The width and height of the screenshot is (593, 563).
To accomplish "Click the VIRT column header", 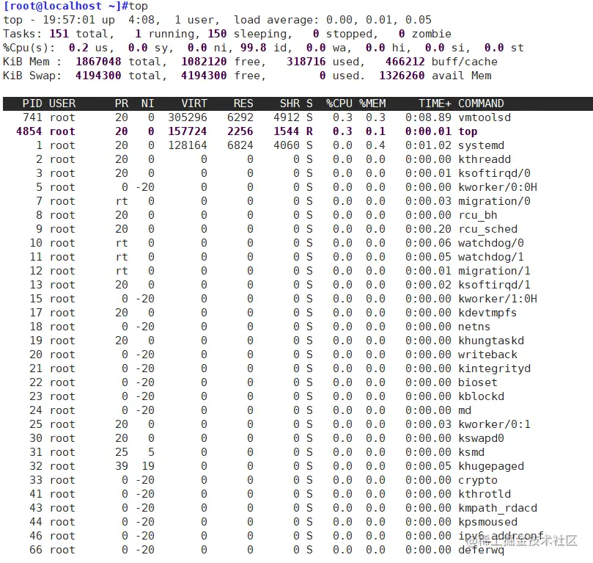I will 194,103.
